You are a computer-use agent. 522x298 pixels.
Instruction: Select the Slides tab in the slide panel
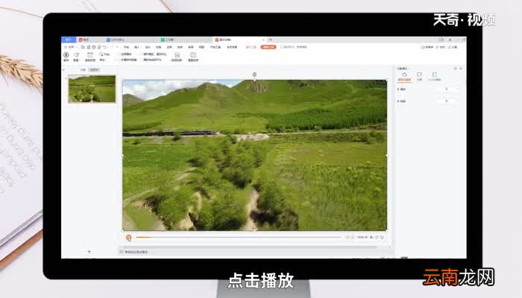tap(94, 70)
